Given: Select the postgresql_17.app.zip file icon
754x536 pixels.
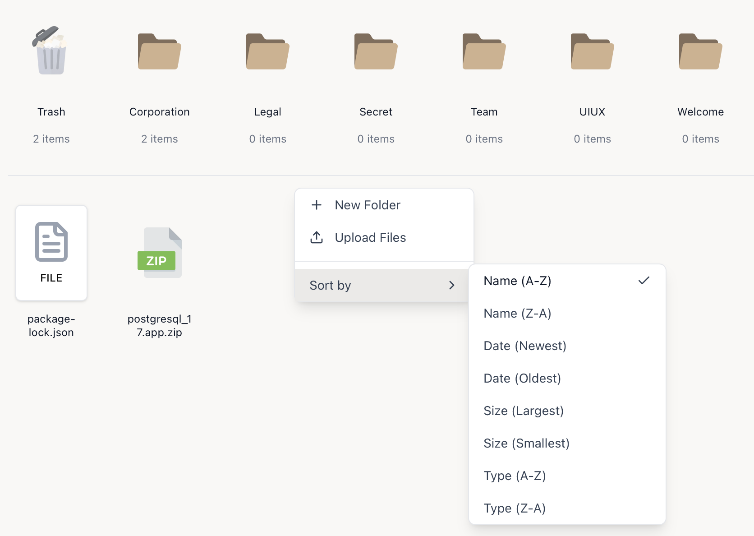Looking at the screenshot, I should click(159, 253).
